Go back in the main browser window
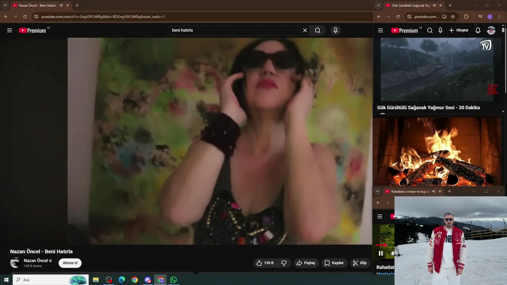The image size is (507, 285). coord(6,17)
